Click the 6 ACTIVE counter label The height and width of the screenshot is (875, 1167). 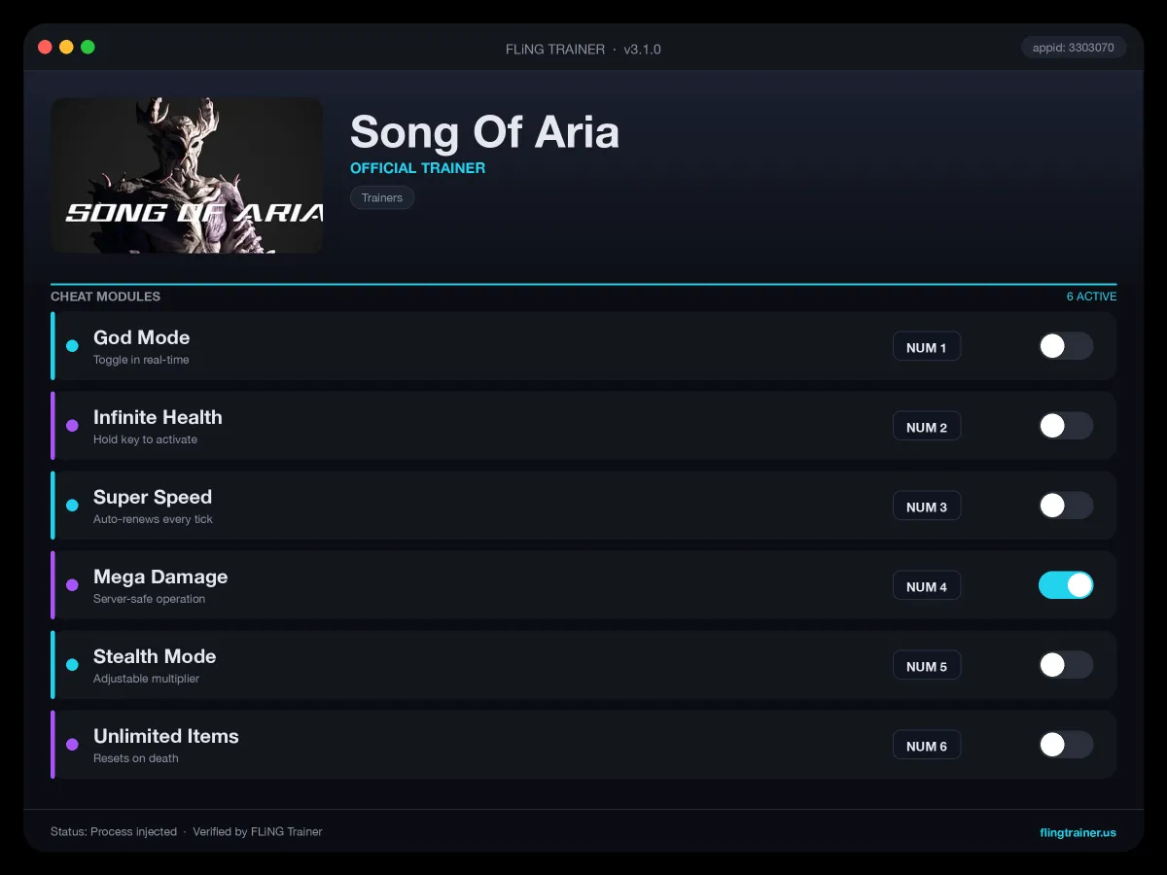pos(1091,297)
